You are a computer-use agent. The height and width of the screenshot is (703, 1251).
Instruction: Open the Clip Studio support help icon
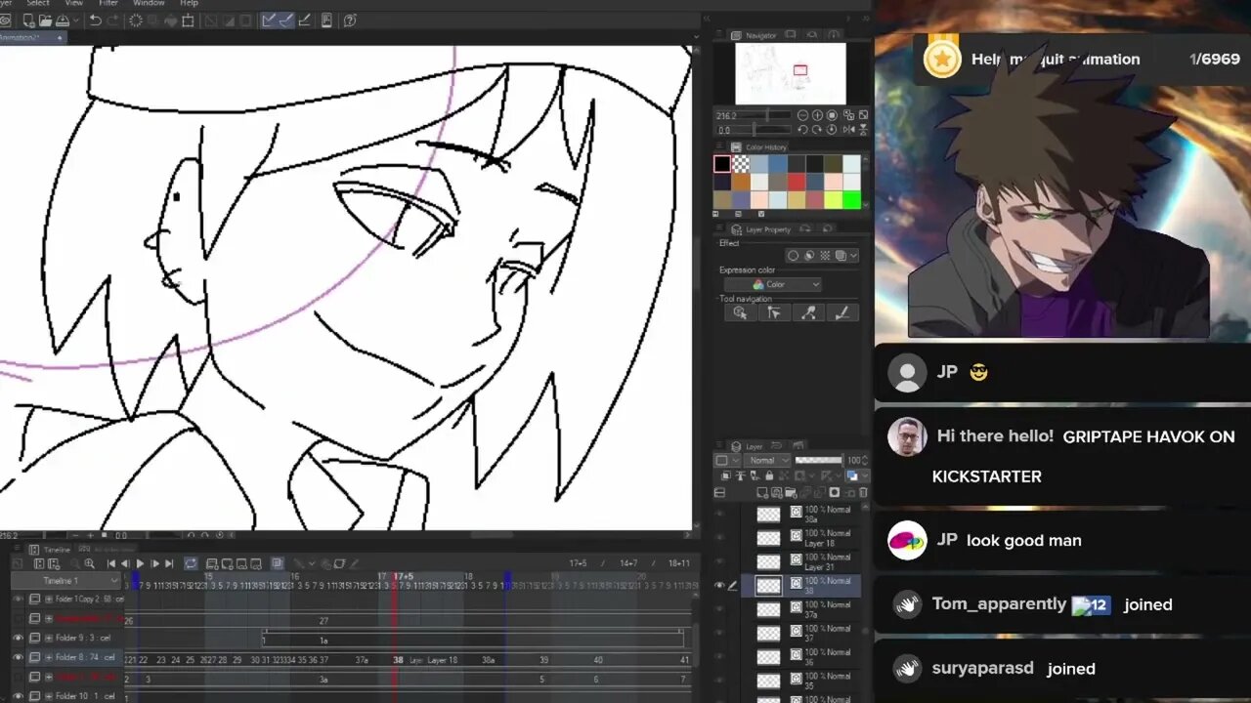[350, 21]
